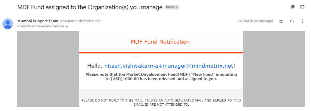Click the MDF Fund Notification heading
This screenshot has height=111, width=311.
(160, 42)
